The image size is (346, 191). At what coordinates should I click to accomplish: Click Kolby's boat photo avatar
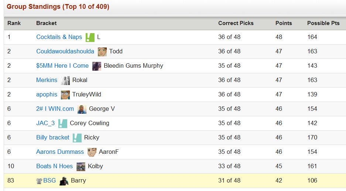(x=81, y=167)
